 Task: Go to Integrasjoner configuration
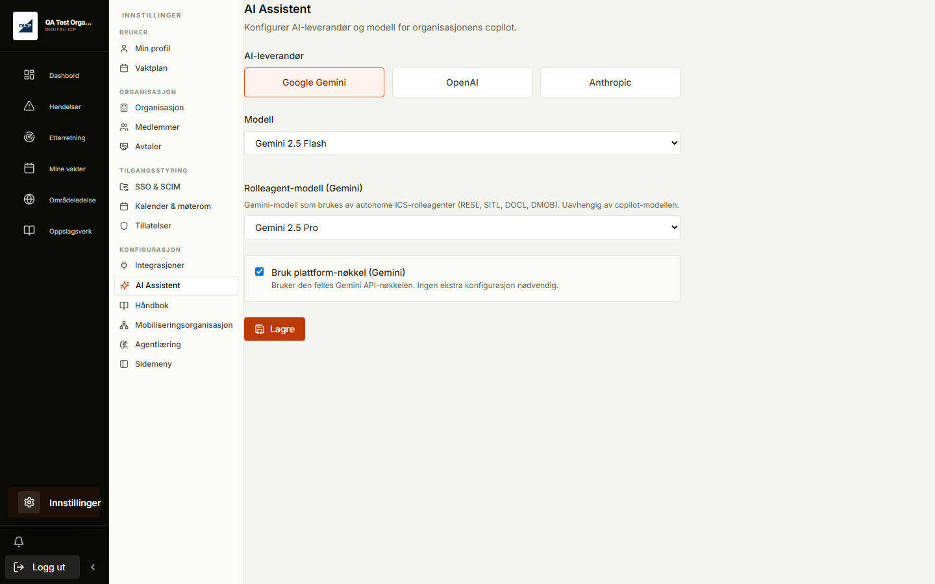pyautogui.click(x=176, y=265)
